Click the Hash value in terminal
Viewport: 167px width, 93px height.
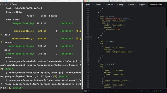(x=28, y=8)
